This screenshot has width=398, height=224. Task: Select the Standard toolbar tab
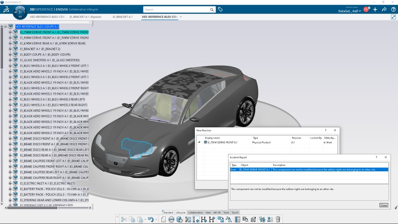coord(168,212)
